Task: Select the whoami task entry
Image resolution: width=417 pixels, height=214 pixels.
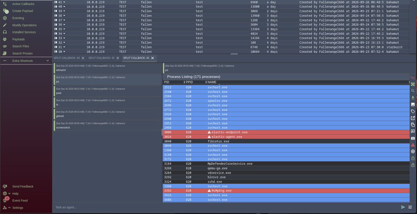Action: 107,68
